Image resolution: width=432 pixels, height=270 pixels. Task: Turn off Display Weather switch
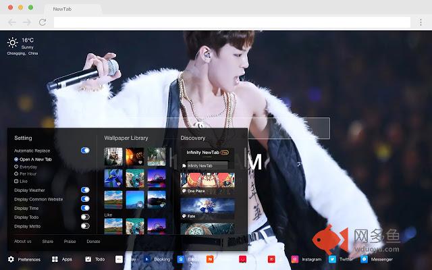pyautogui.click(x=85, y=190)
